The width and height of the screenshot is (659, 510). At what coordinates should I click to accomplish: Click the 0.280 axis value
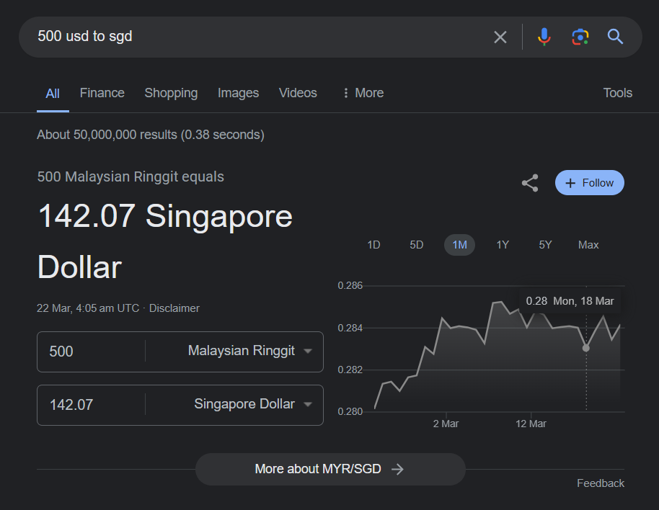coord(350,411)
